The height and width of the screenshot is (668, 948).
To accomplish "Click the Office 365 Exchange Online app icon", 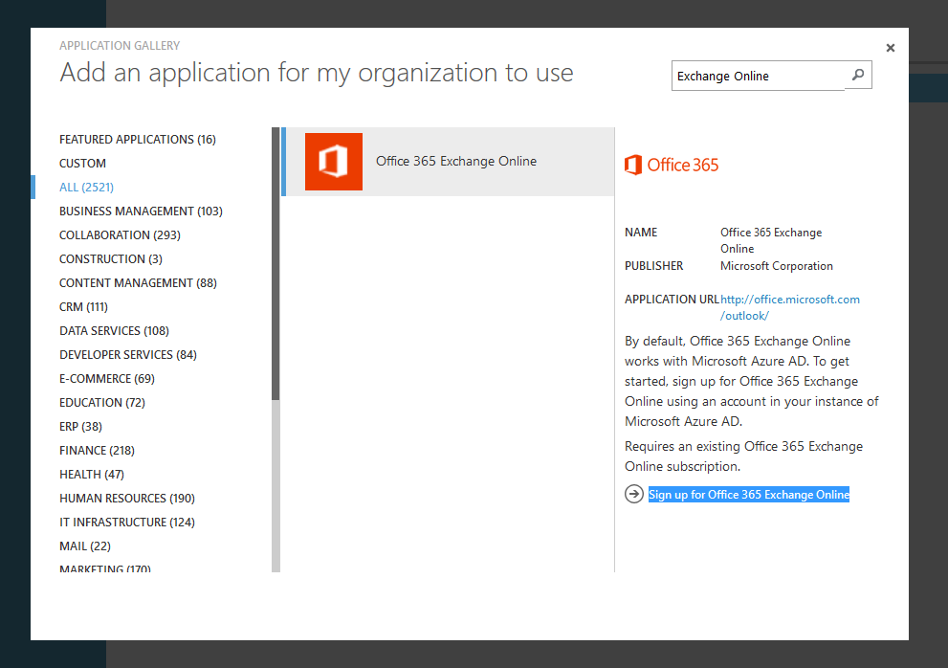I will click(x=333, y=162).
